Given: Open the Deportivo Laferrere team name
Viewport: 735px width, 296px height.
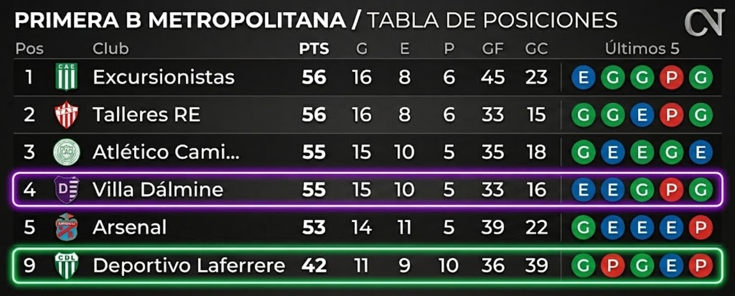Looking at the screenshot, I should (x=189, y=266).
